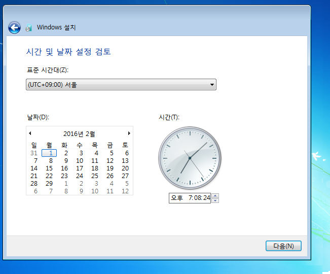Select date 18 in calendar
The image size is (330, 274).
point(95,168)
